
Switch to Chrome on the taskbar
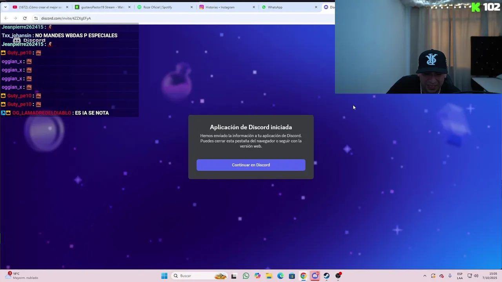303,276
